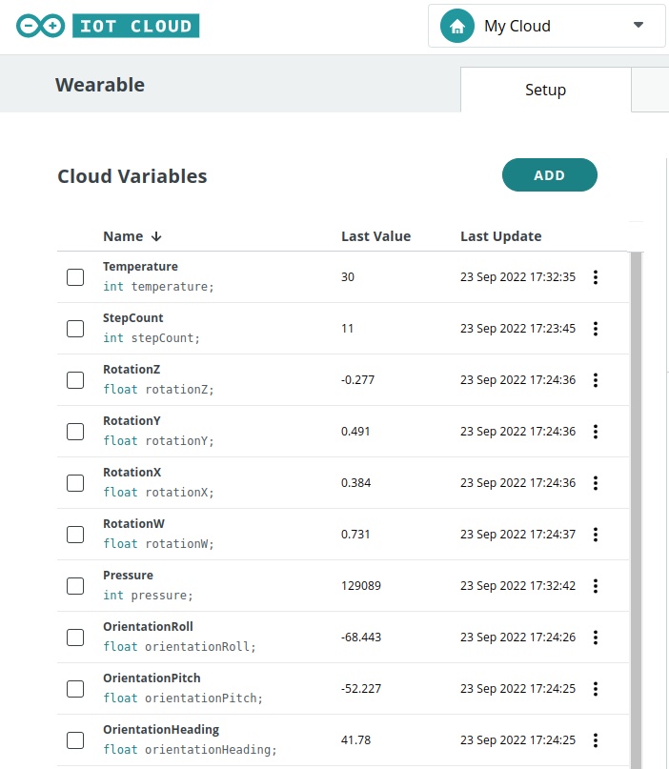669x769 pixels.
Task: Open the tab next to Setup
Action: (x=652, y=90)
